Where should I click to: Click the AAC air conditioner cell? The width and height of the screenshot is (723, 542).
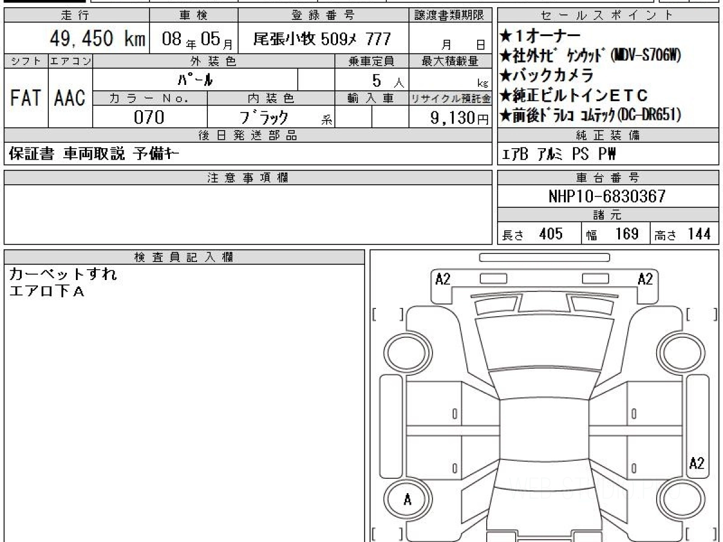[70, 99]
